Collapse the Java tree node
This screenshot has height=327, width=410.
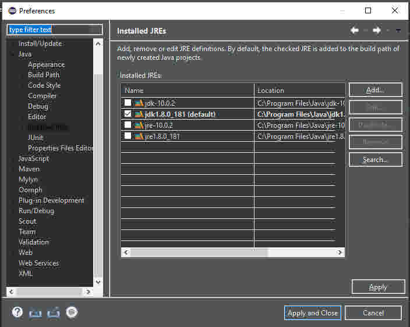coord(12,54)
